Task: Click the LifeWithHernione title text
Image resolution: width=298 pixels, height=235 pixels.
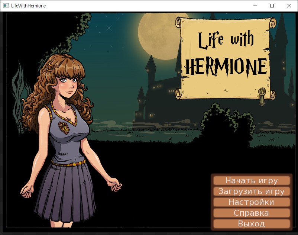Action: 29,6
